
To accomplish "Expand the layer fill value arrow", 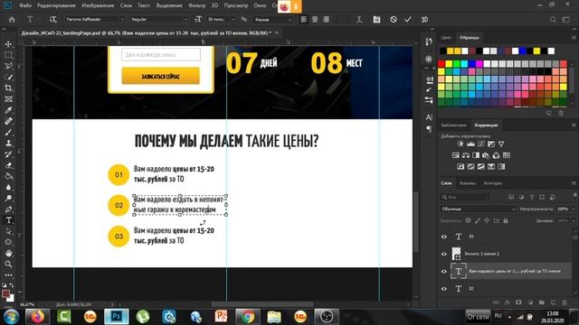I will 574,220.
